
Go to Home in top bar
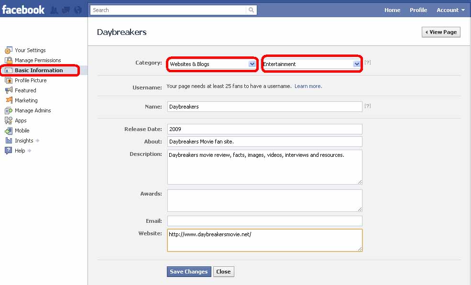coord(392,10)
